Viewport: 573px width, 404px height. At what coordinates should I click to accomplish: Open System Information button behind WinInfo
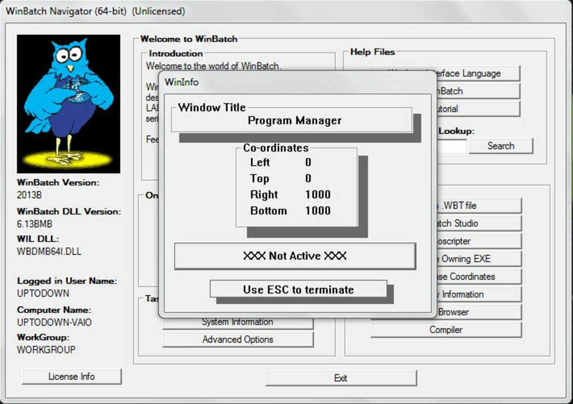pos(238,323)
